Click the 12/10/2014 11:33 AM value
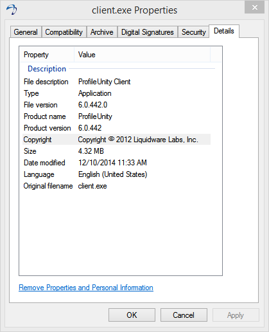This screenshot has width=269, height=332. [112, 163]
